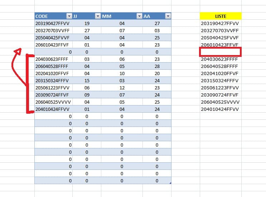Viewport: 266px width, 197px height.
Task: Click 204010424FFVV in the LISTE column
Action: click(220, 109)
